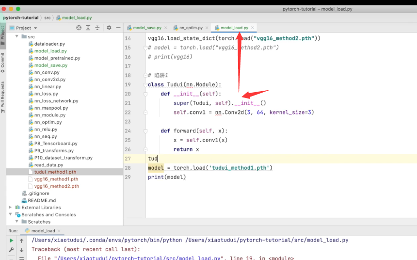Click print(model) on line 29
The image size is (417, 260).
[167, 177]
